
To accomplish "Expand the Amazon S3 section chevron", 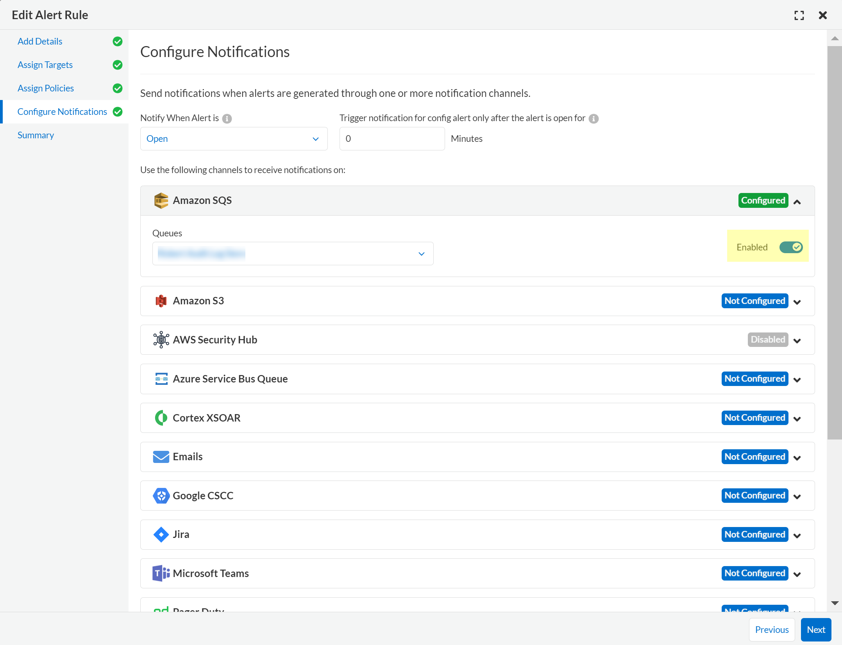I will click(797, 302).
